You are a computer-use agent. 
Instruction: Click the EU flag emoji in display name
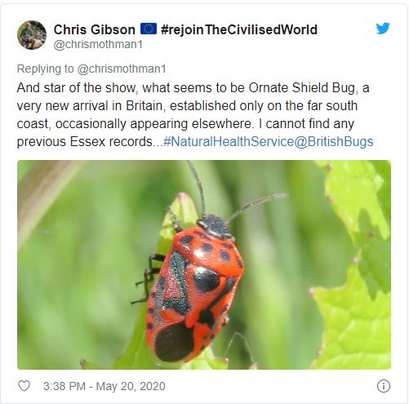pyautogui.click(x=149, y=29)
